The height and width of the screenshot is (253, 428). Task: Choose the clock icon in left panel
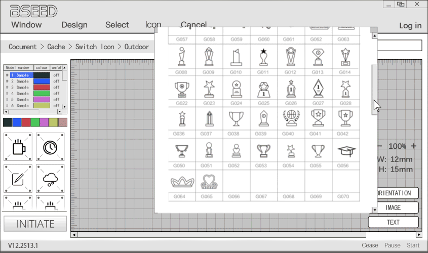click(x=50, y=147)
